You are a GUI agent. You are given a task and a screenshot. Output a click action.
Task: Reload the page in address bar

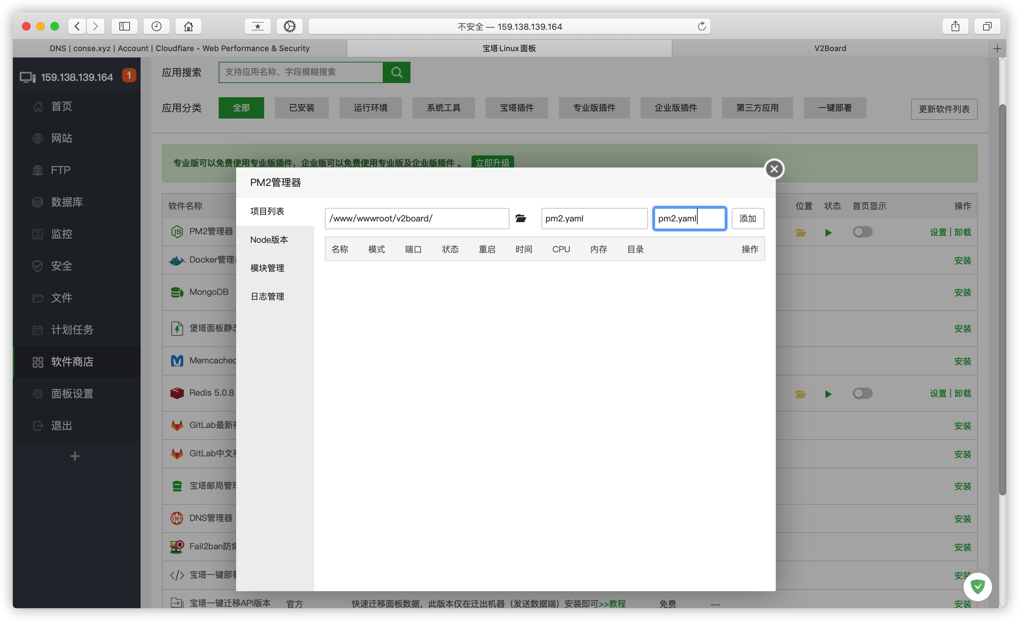point(702,27)
